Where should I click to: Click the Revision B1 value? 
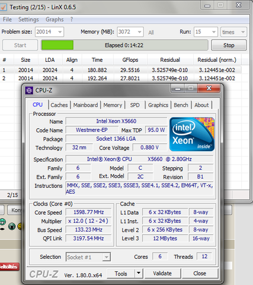click(x=200, y=177)
